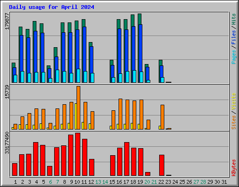Click the chart title 'Daily usage for April 2024'

coord(51,7)
